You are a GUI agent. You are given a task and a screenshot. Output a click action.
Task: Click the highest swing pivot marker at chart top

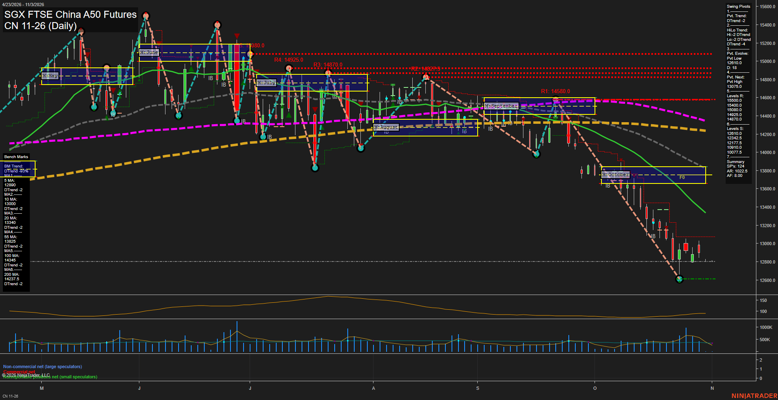pos(146,16)
